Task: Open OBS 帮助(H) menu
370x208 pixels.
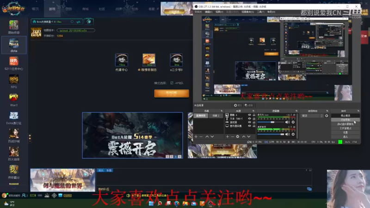Action: (271, 12)
